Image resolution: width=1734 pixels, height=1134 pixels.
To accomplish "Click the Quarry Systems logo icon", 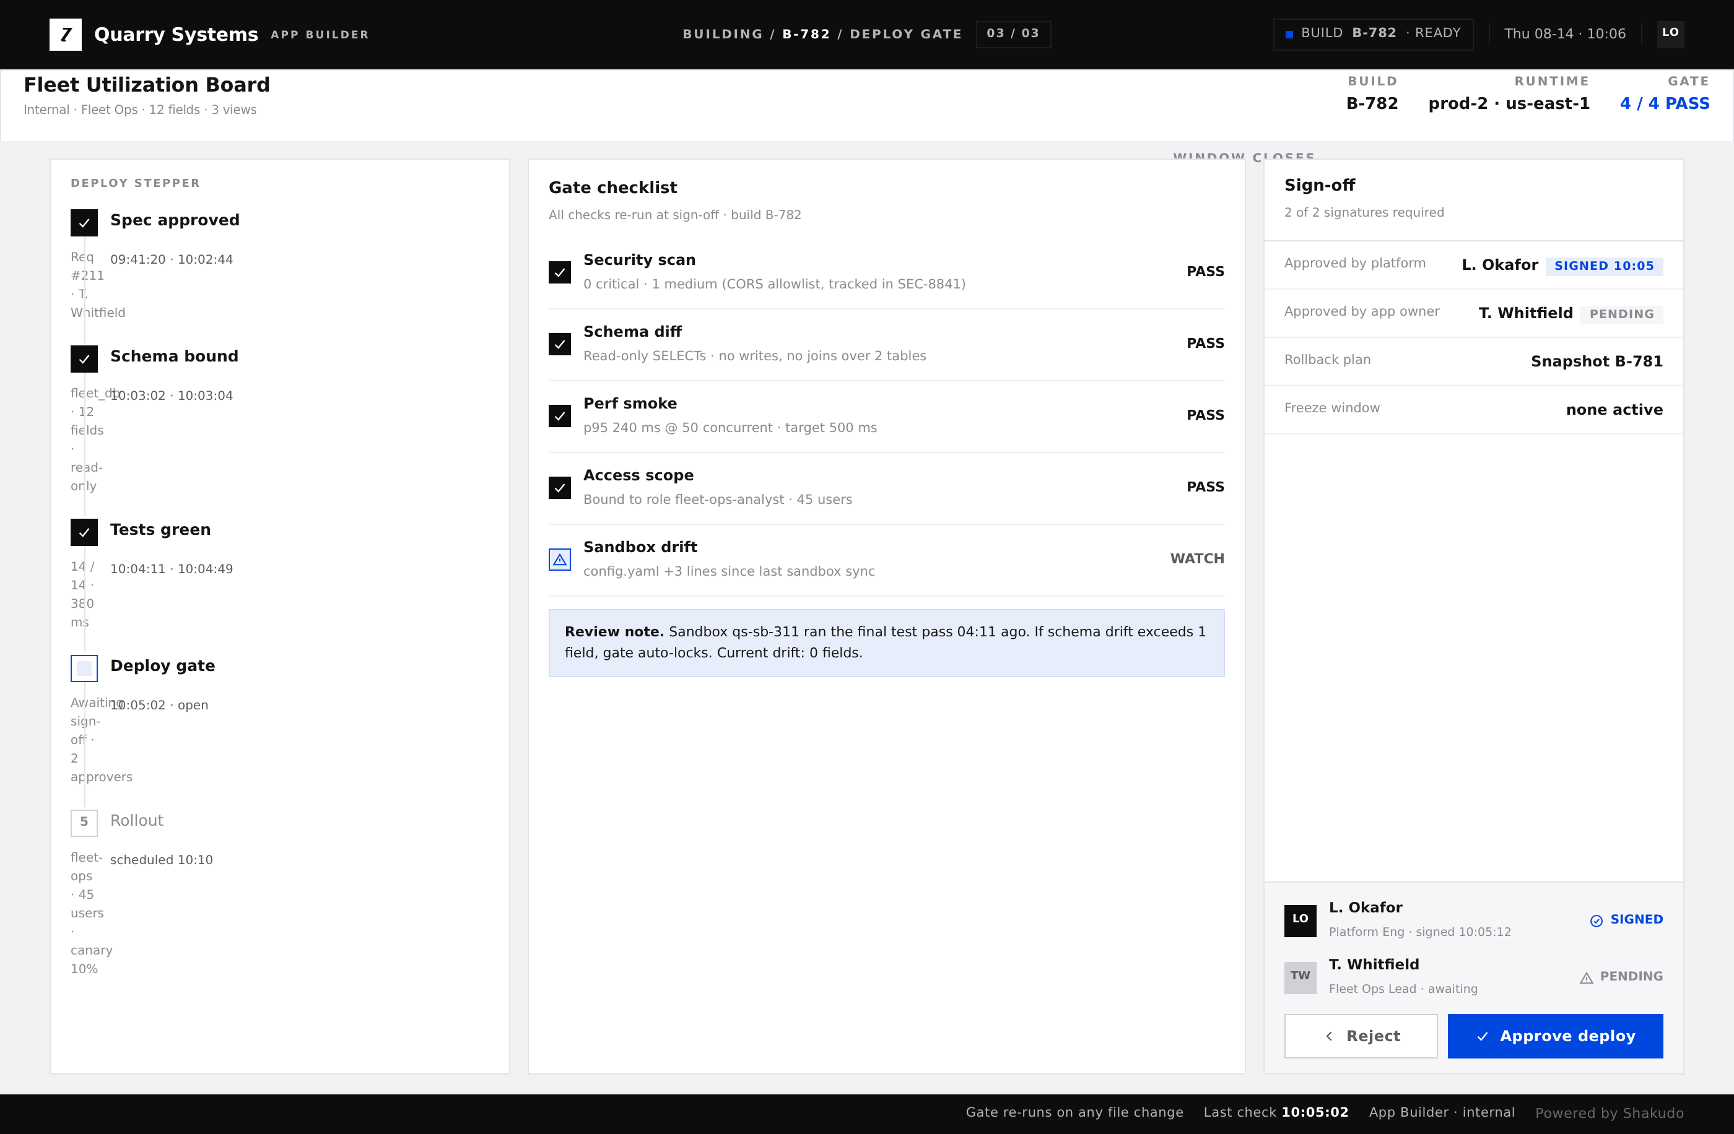I will [66, 34].
